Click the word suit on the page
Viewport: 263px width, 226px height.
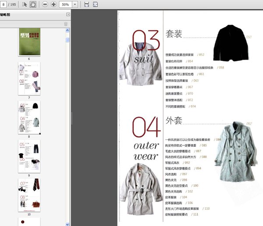click(x=144, y=59)
